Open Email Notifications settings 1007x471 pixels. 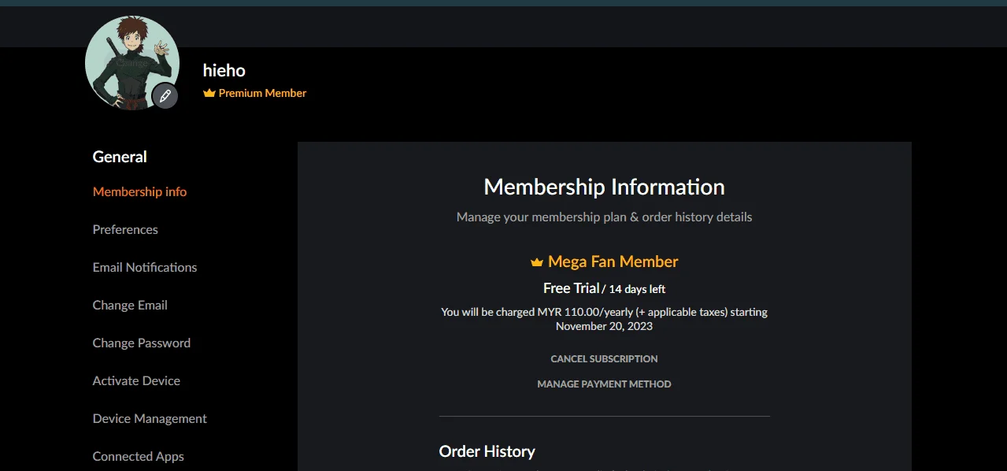145,267
